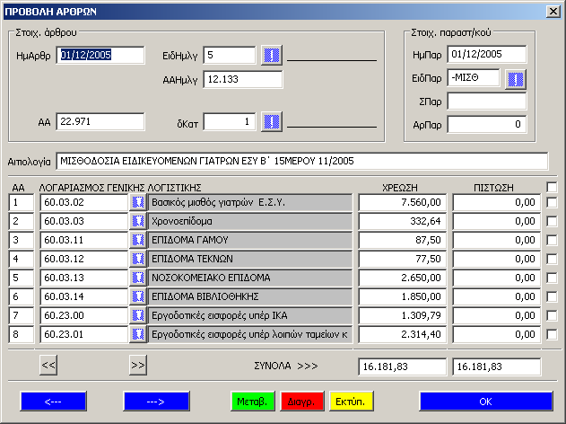This screenshot has width=566, height=424.
Task: Open lookup icon next to δΚατ field
Action: coord(272,122)
